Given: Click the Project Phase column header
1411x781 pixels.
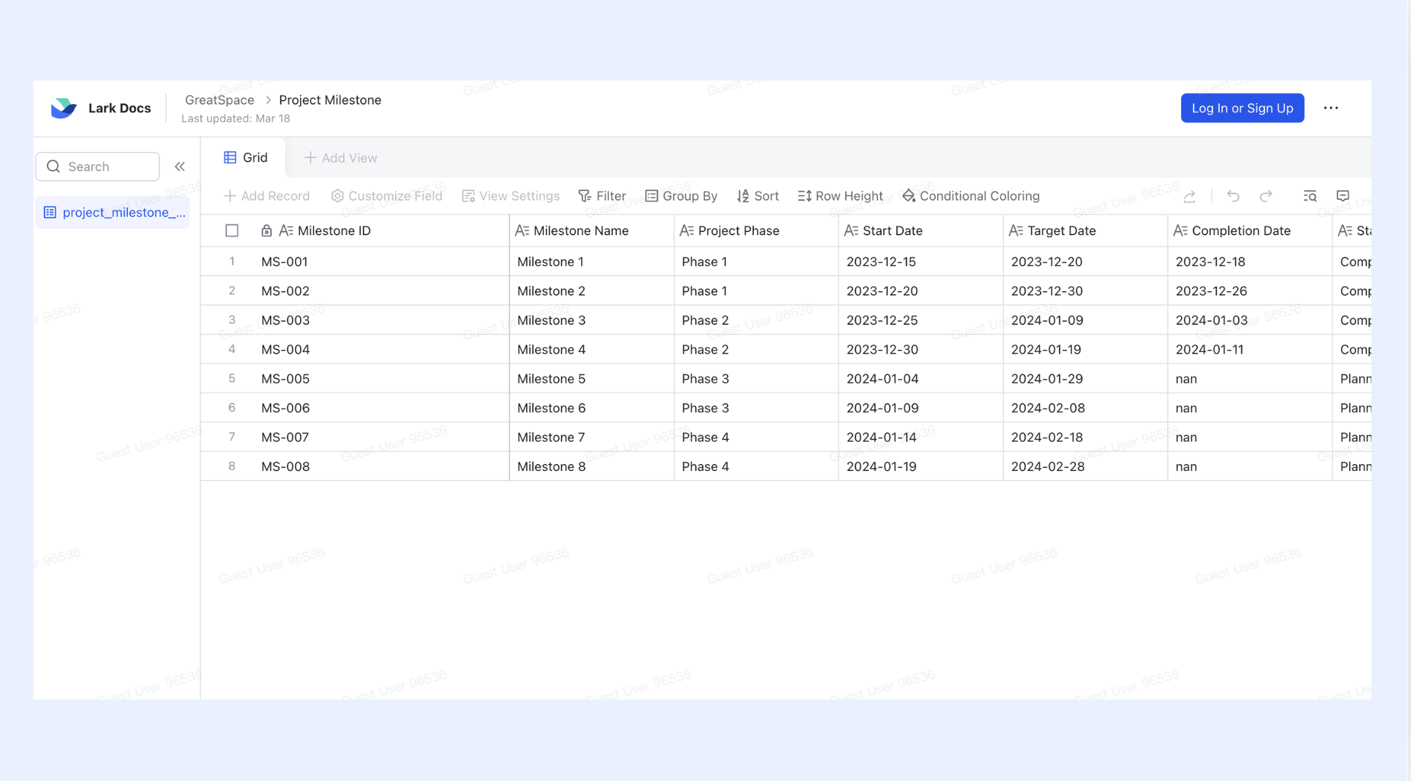Looking at the screenshot, I should point(756,230).
